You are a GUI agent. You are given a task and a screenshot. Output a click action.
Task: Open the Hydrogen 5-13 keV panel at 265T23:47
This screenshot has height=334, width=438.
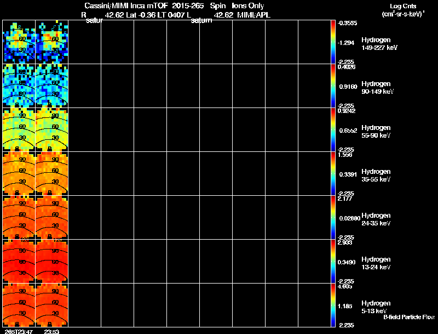(19, 305)
